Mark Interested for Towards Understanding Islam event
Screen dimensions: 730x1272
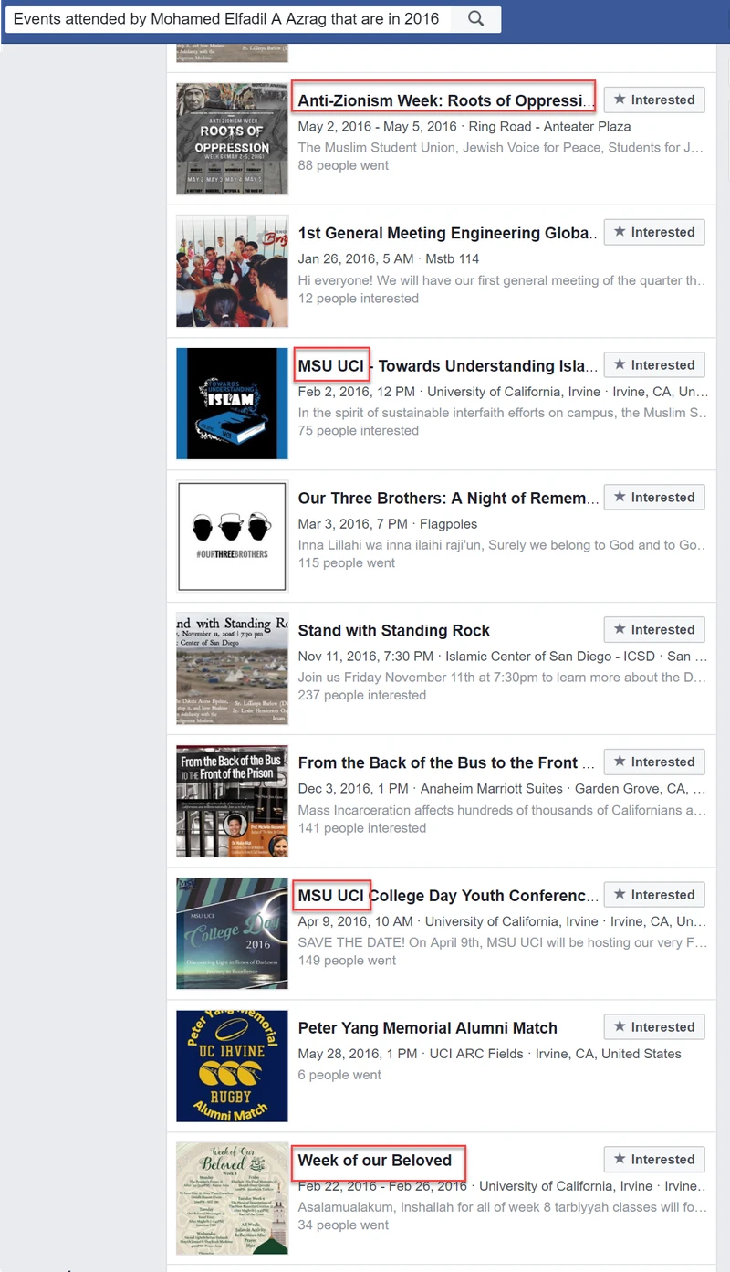click(654, 364)
